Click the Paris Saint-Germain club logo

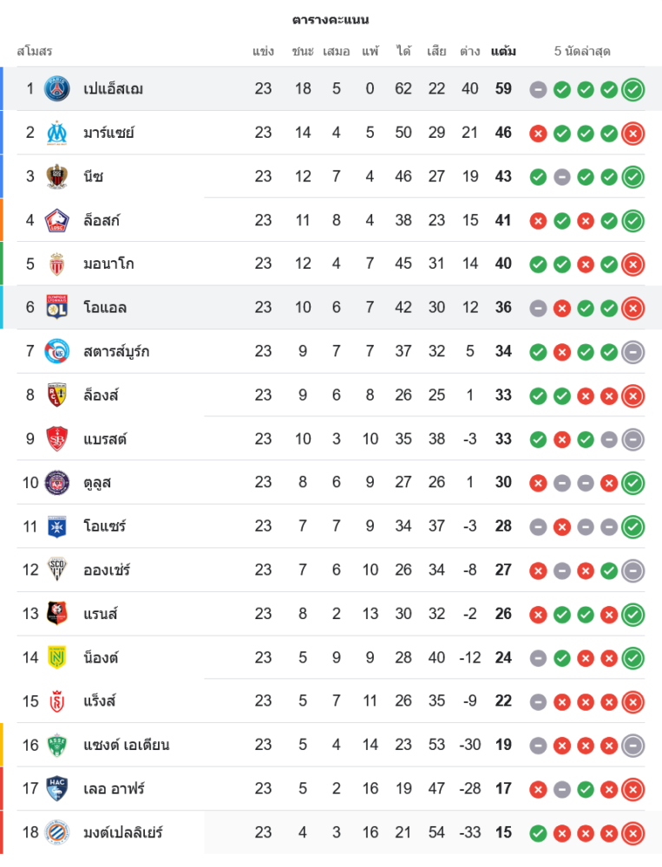[x=57, y=88]
